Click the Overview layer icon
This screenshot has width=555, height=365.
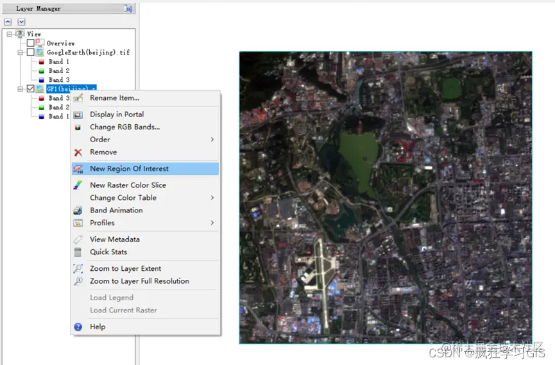pos(40,43)
